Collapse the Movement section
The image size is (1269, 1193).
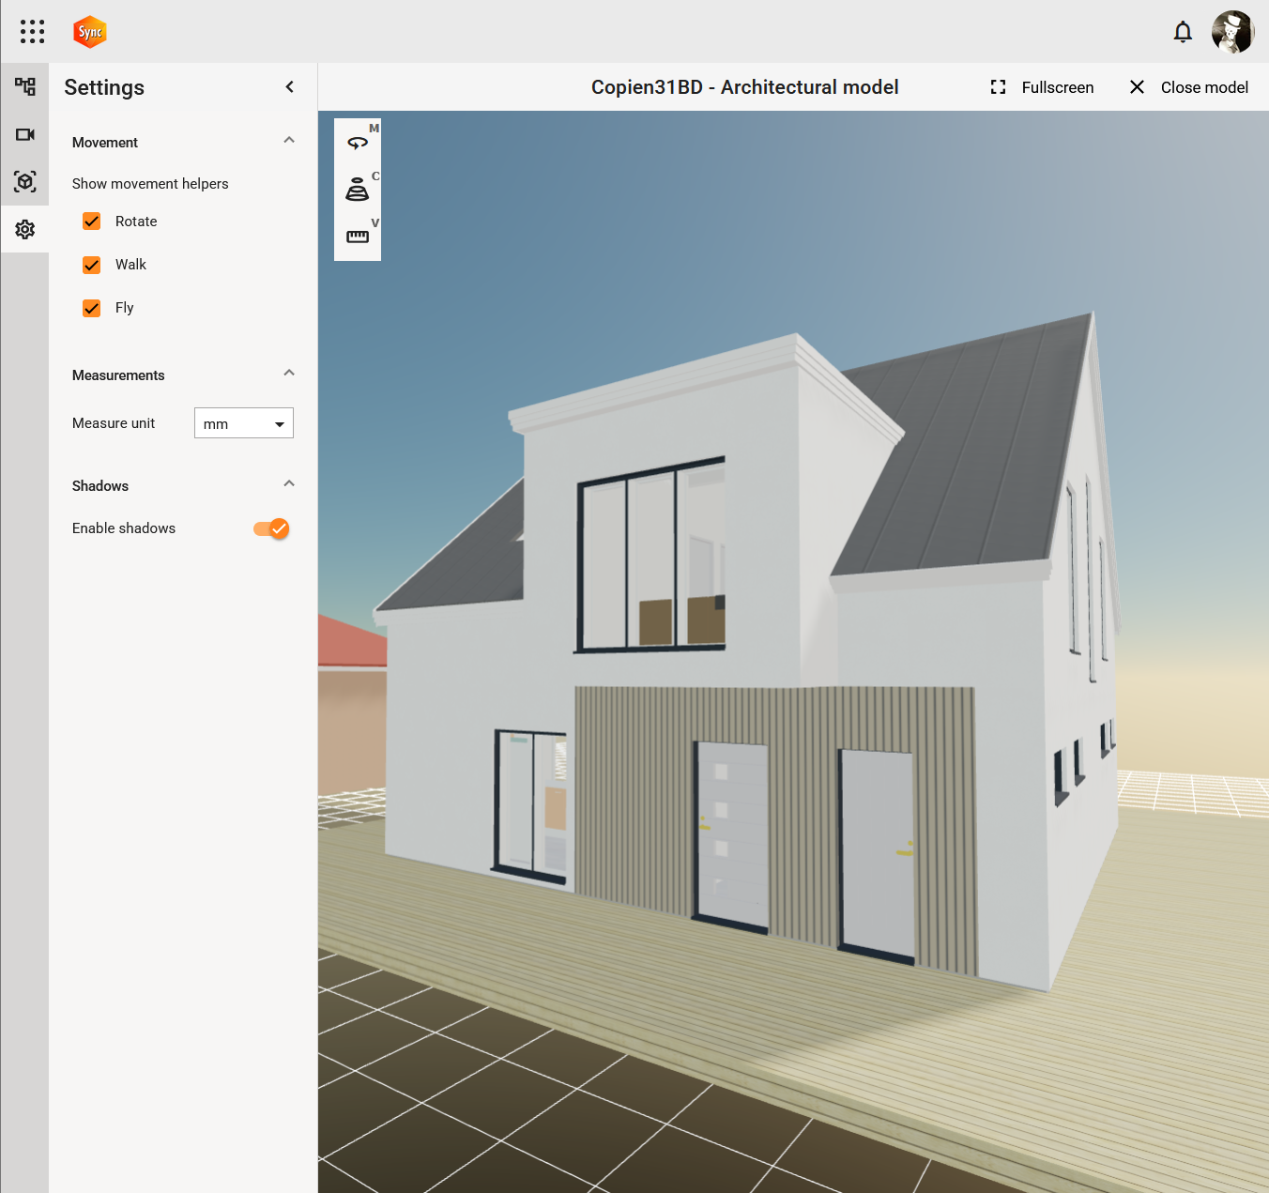[289, 141]
